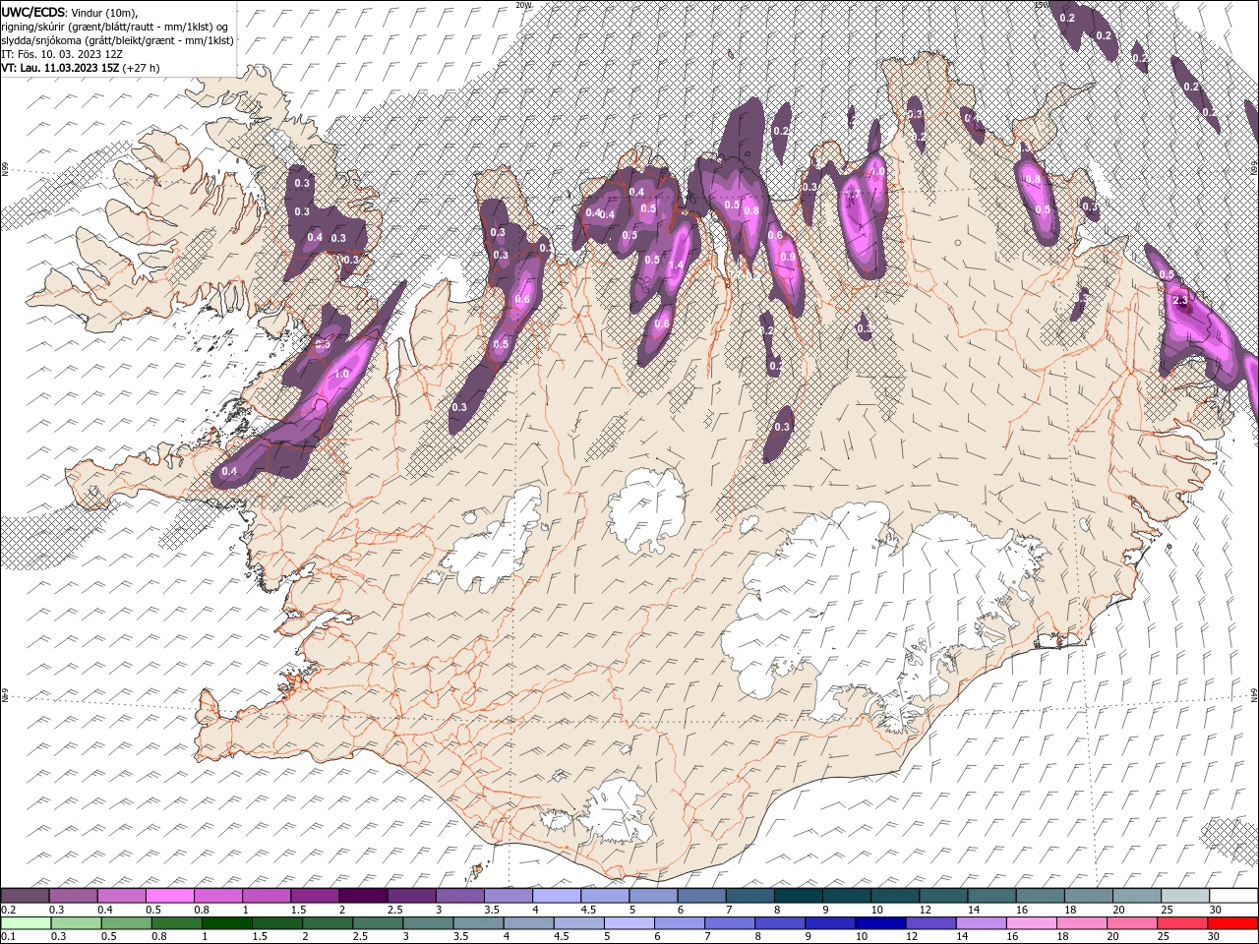Pick the dark green rain swatch between 1 and 1.5
Image resolution: width=1259 pixels, height=944 pixels.
[x=228, y=922]
